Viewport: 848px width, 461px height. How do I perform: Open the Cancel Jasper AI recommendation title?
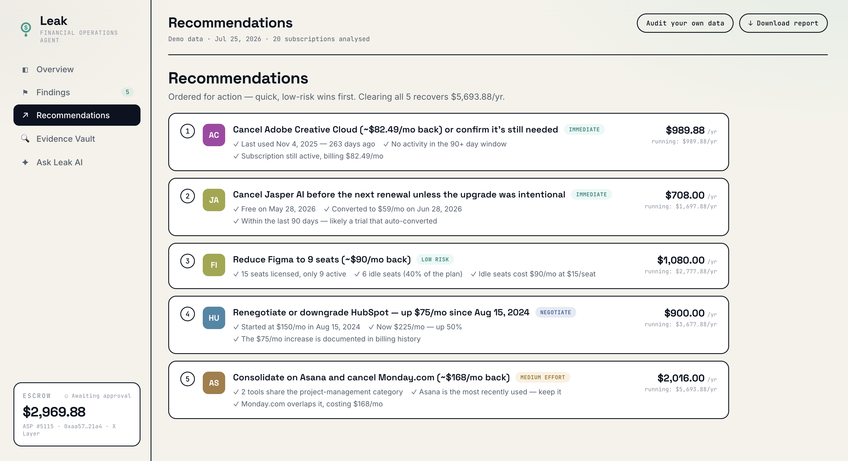pyautogui.click(x=399, y=195)
